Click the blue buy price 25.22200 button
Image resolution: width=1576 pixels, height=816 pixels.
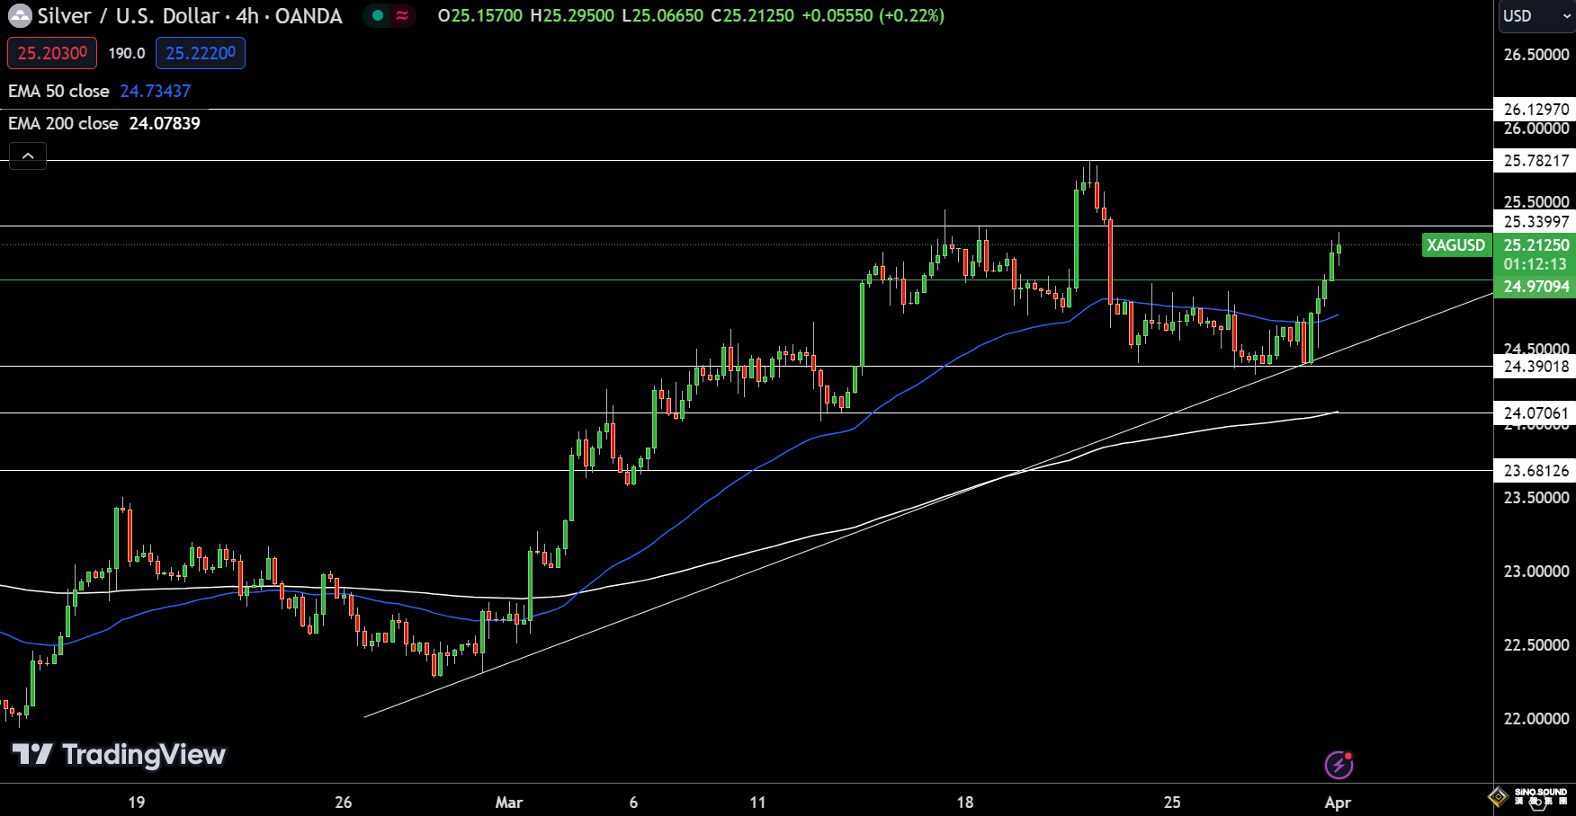tap(201, 53)
